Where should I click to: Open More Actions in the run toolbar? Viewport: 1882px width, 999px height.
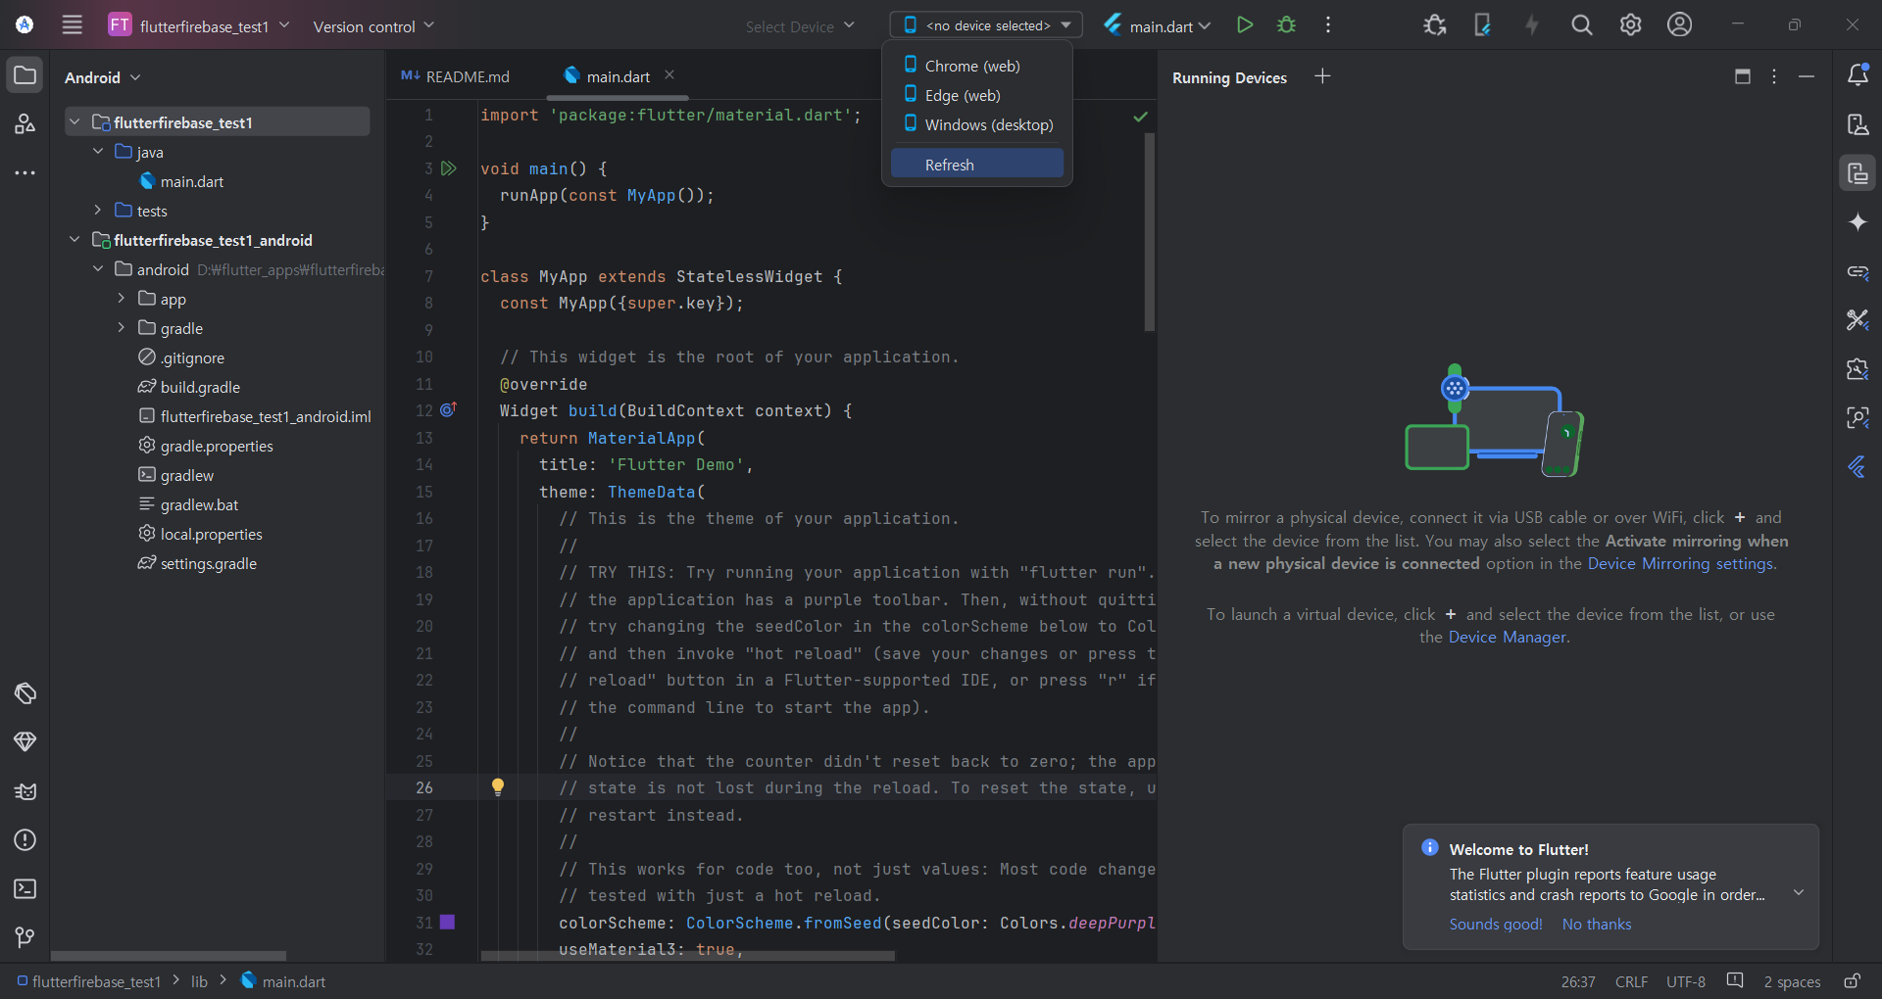(x=1328, y=25)
